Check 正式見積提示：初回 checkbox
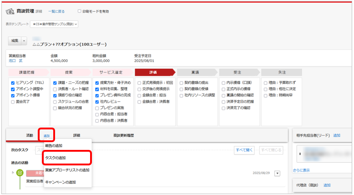The height and width of the screenshot is (195, 354). [139, 82]
